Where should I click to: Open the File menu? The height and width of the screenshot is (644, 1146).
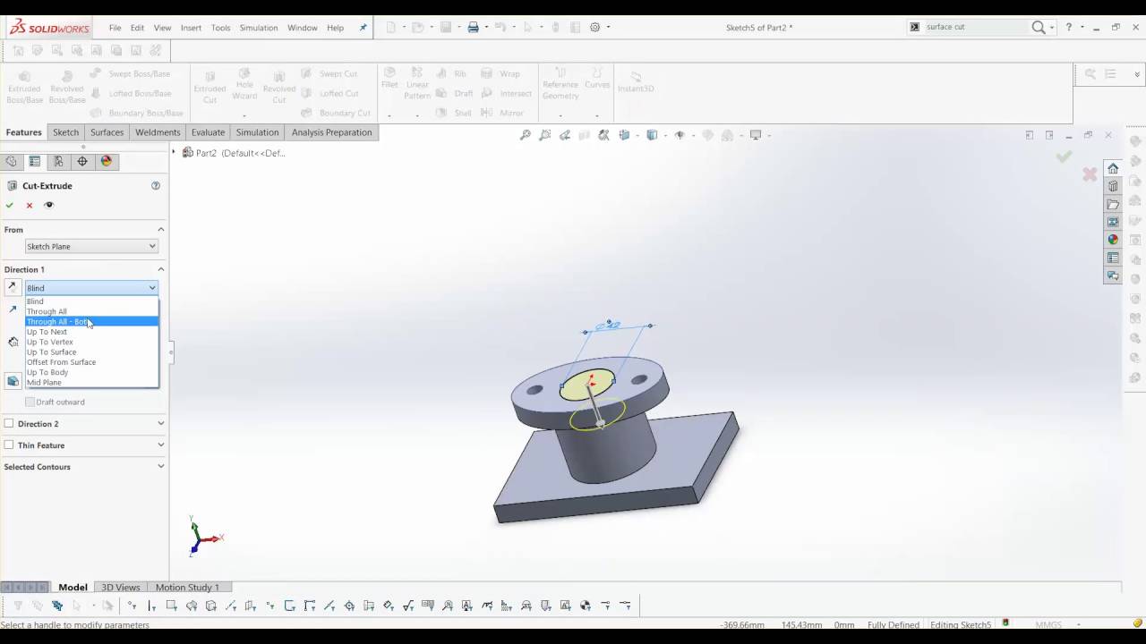[x=115, y=28]
